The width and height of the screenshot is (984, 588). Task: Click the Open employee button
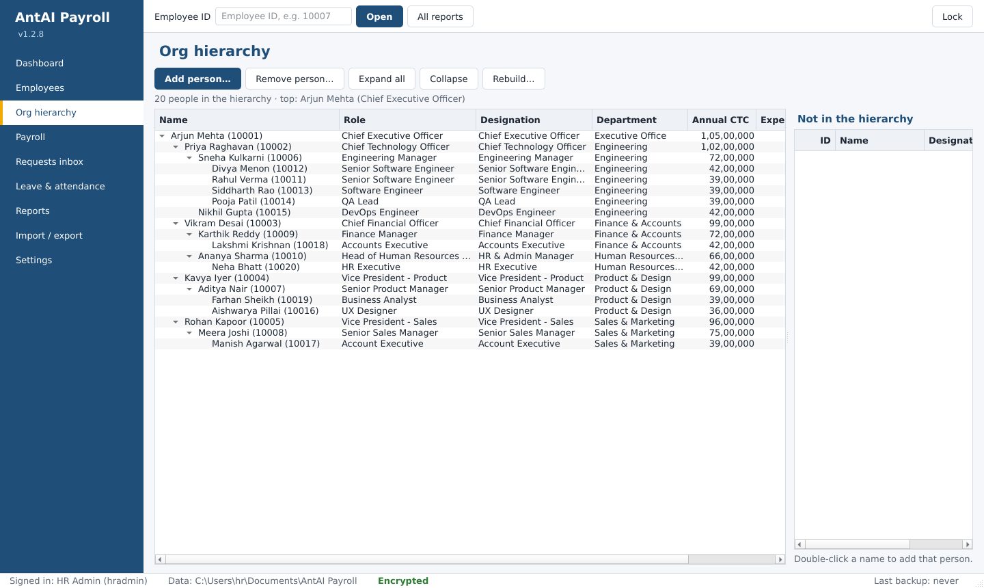379,16
